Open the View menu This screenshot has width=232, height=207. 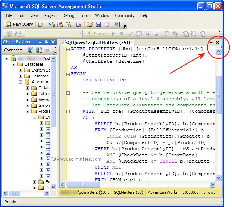34,15
